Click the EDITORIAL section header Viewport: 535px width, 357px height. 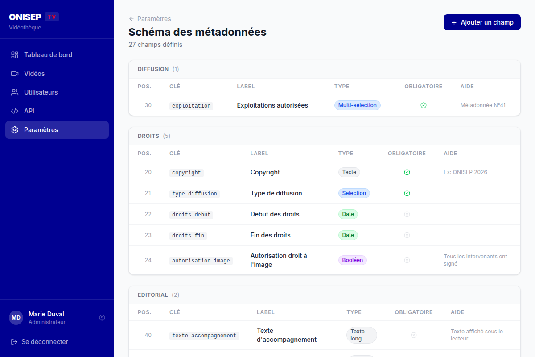325,295
